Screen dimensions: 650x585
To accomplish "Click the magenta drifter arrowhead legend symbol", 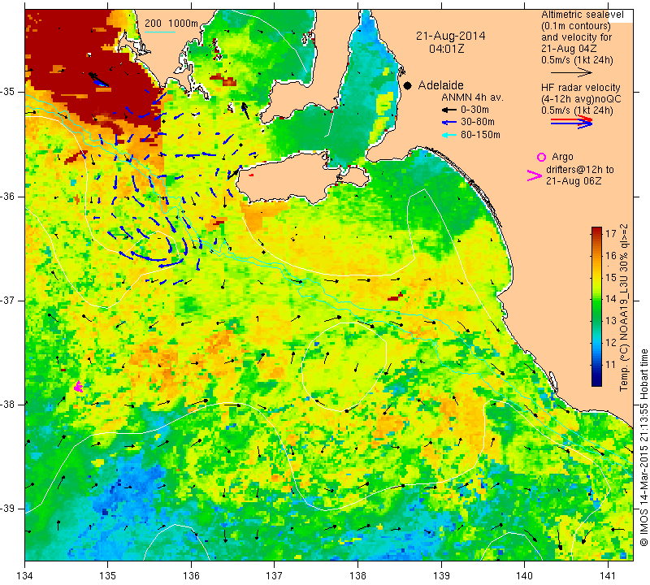I will (534, 175).
